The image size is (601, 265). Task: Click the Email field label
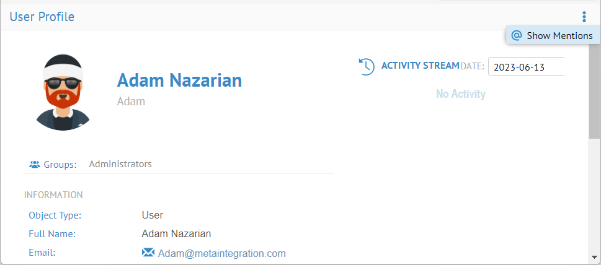(42, 252)
